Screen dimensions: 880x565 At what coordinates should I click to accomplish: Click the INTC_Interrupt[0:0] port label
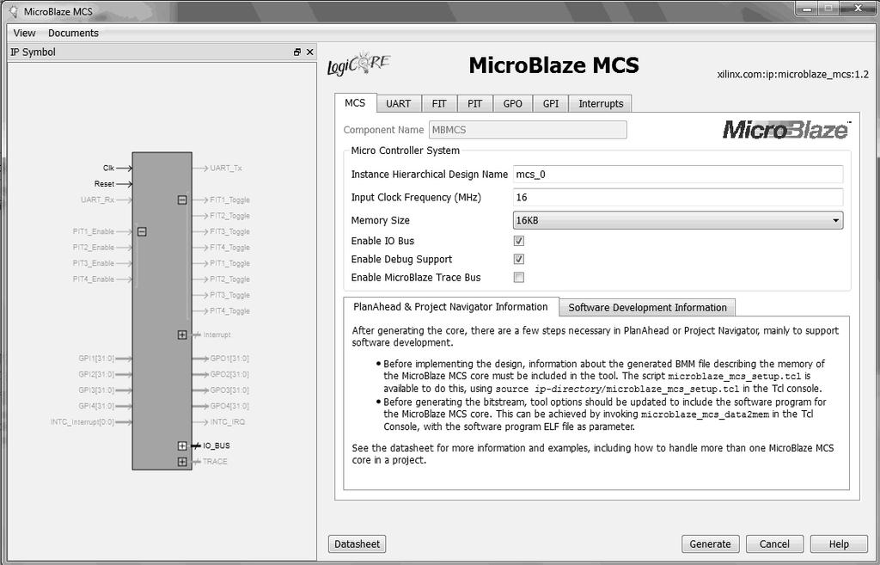(x=82, y=421)
